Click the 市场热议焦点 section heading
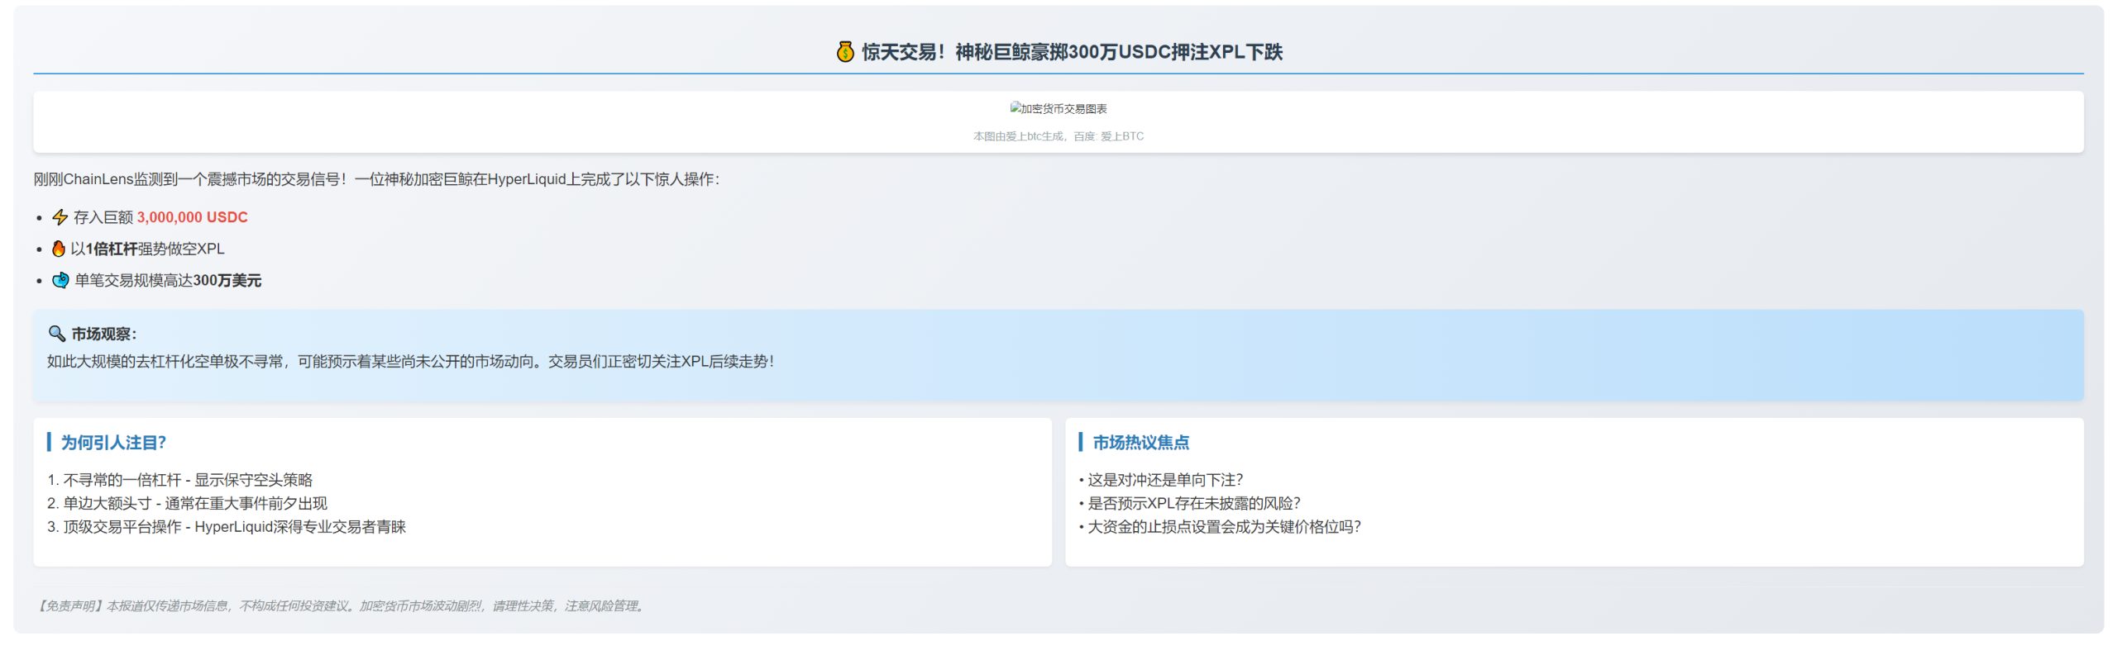The height and width of the screenshot is (655, 2117). click(1140, 443)
